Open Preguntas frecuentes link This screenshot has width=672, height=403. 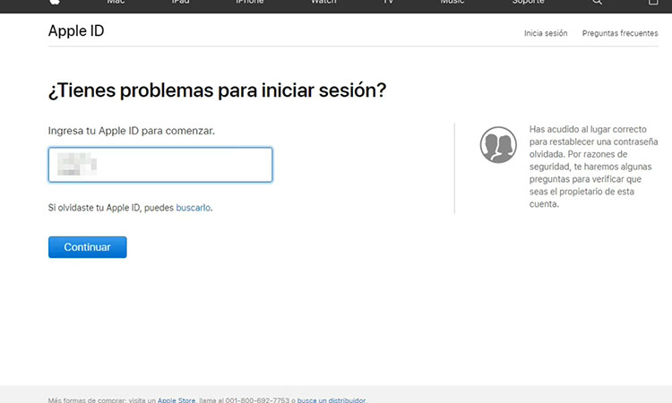(x=620, y=33)
